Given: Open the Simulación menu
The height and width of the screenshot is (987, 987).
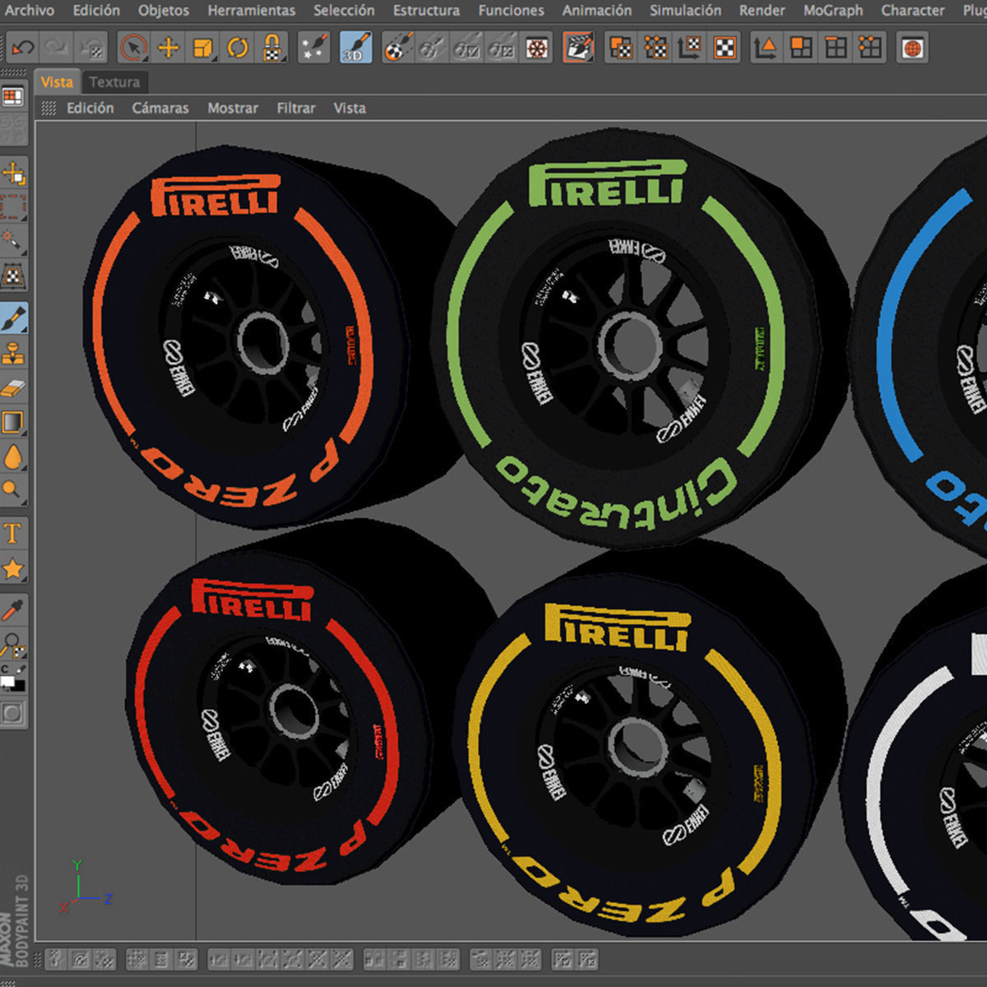Looking at the screenshot, I should (x=685, y=11).
